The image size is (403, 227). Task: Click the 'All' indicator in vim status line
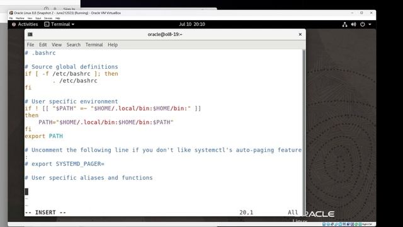point(293,212)
